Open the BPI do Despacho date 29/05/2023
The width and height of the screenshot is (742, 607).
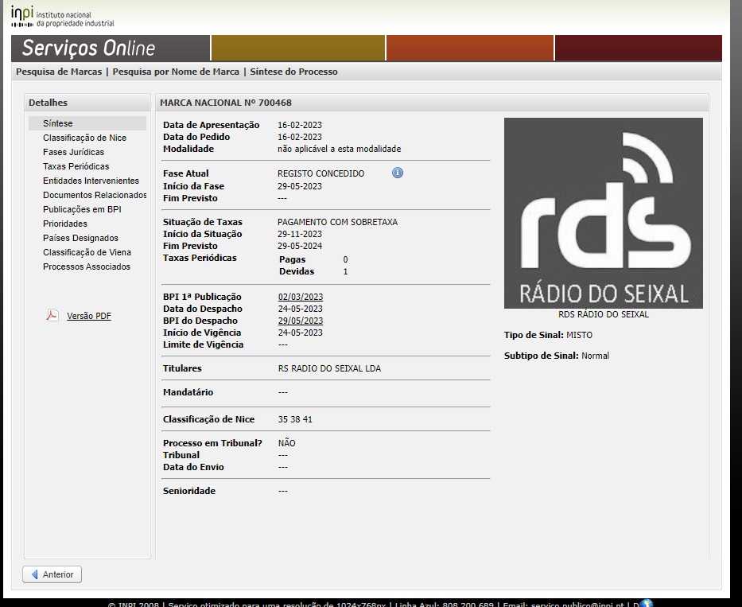pyautogui.click(x=301, y=321)
